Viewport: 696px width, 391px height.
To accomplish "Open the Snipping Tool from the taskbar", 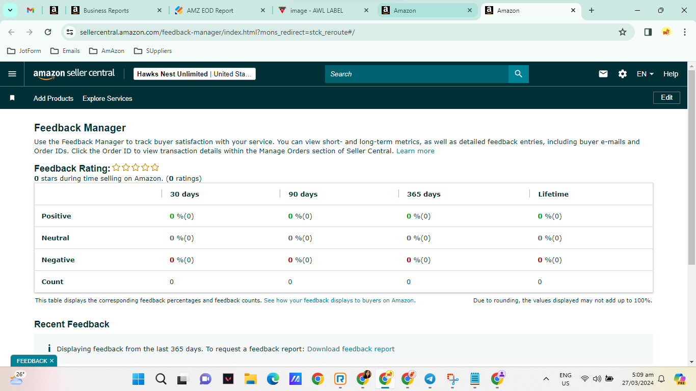I will coord(452,379).
